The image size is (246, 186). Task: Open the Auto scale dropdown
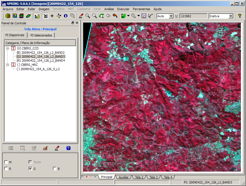171,16
